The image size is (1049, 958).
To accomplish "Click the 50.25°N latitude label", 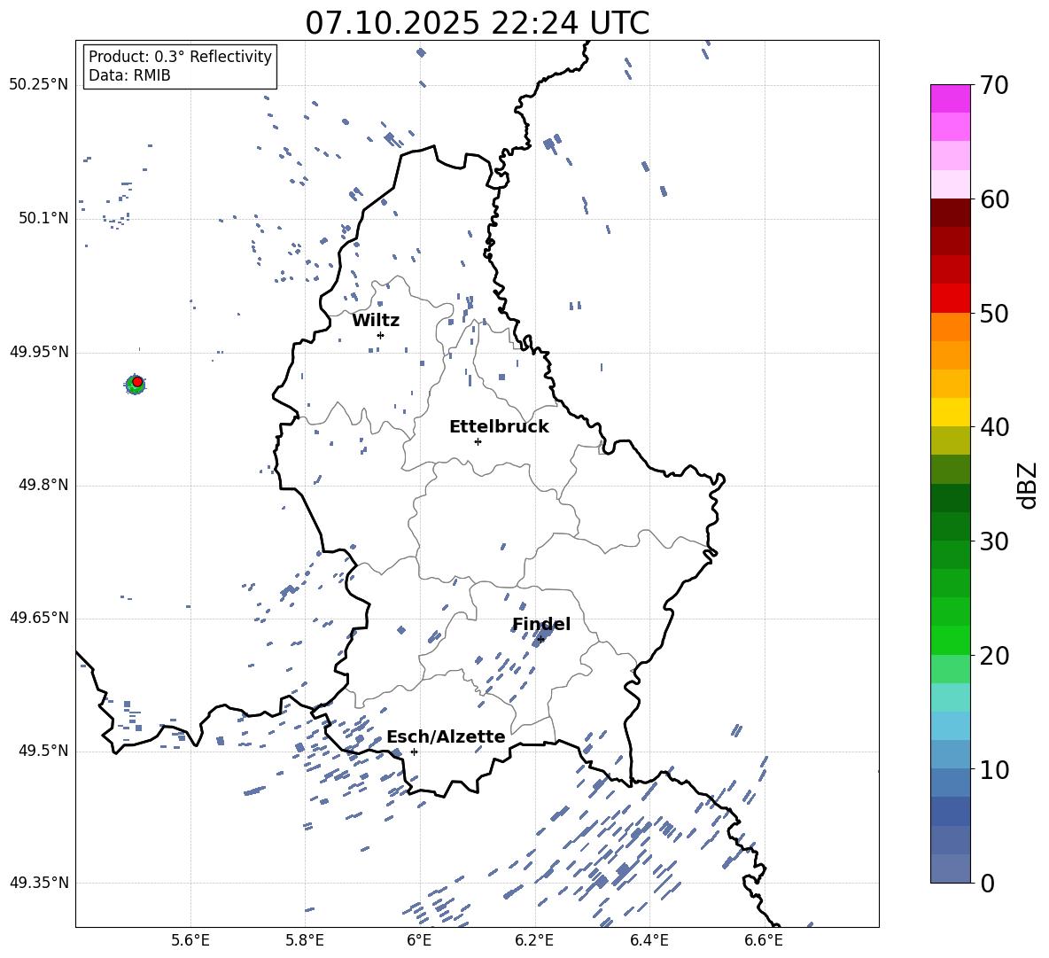I will (x=39, y=85).
